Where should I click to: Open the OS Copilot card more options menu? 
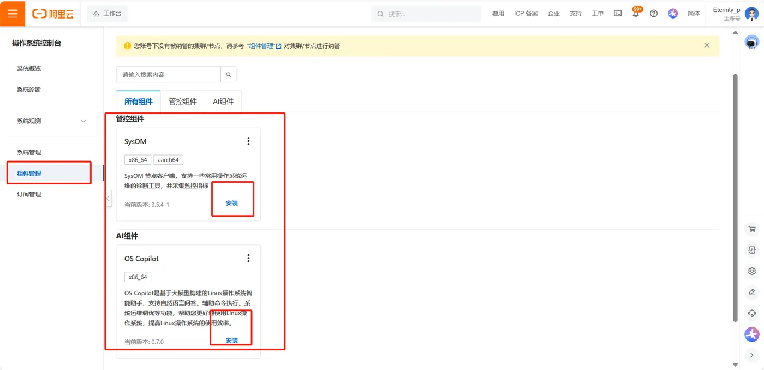248,258
